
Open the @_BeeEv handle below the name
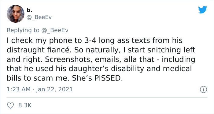pos(39,17)
